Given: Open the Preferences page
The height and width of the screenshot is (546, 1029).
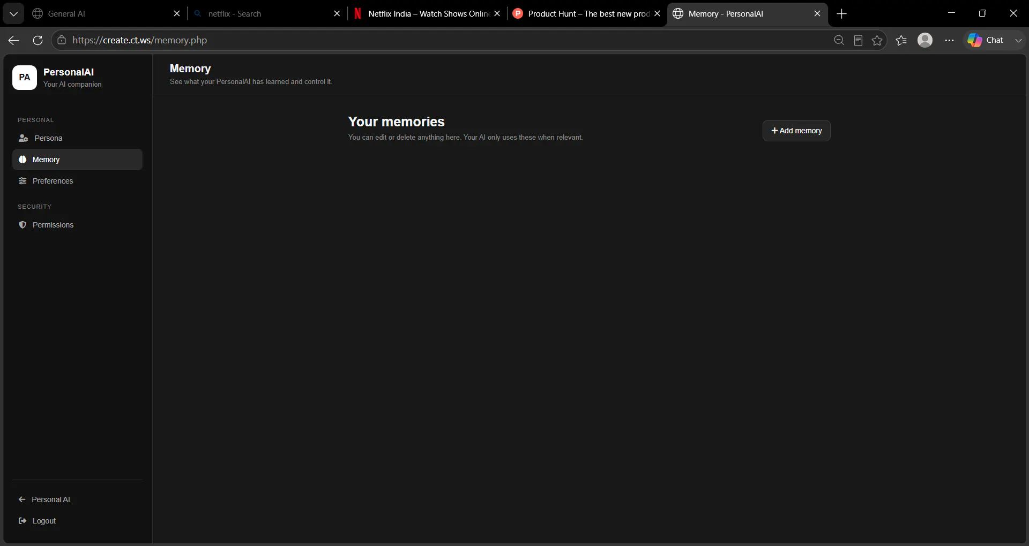Looking at the screenshot, I should pos(77,181).
